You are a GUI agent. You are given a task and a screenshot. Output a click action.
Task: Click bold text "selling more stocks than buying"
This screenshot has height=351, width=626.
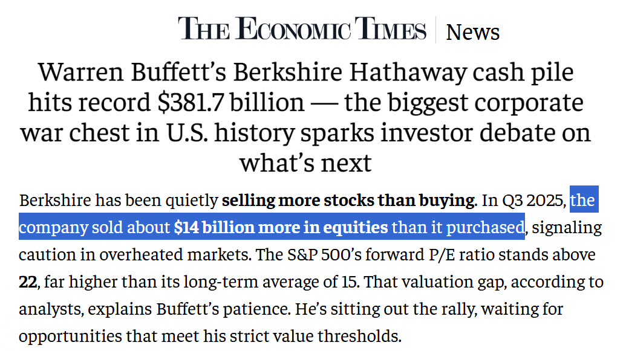pyautogui.click(x=348, y=201)
